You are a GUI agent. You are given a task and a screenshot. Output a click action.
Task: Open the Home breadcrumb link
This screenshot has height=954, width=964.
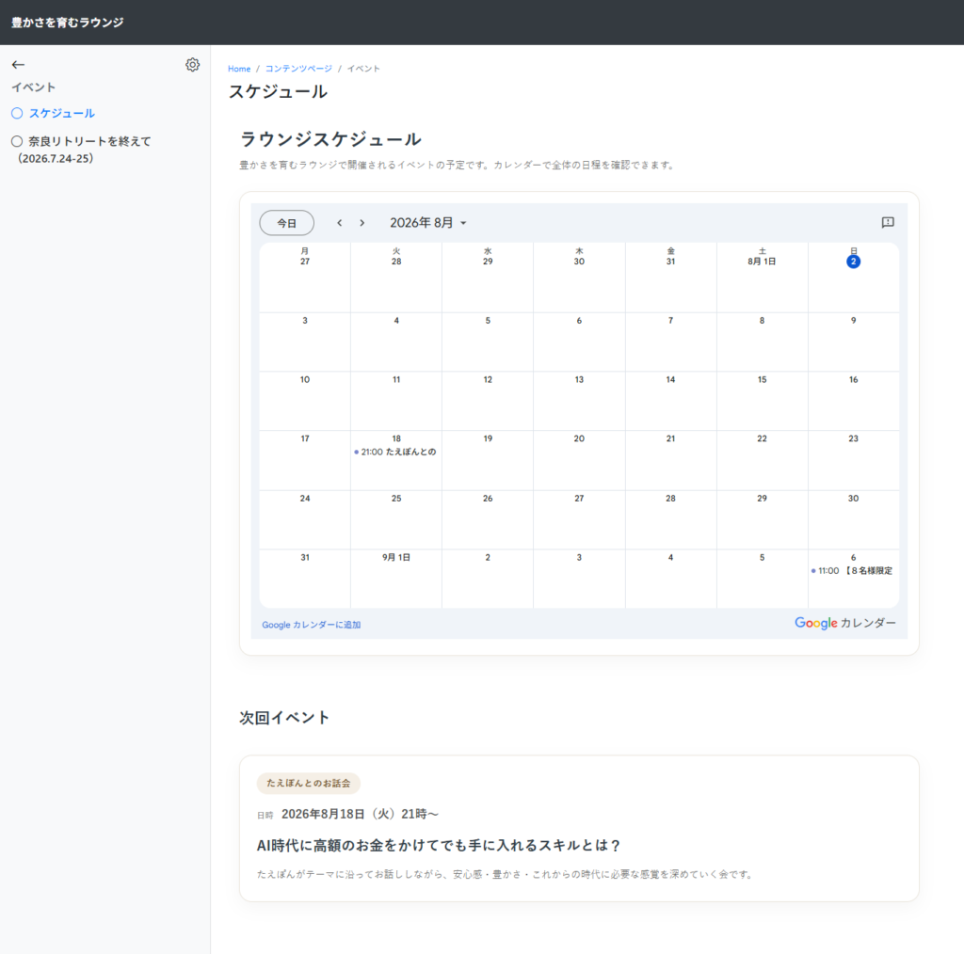tap(239, 69)
